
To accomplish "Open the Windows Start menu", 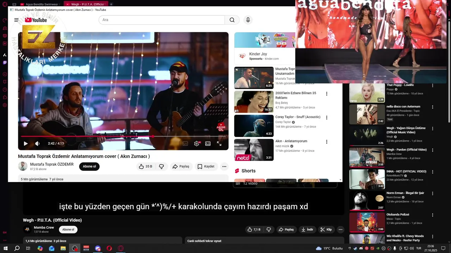I will pos(6,248).
